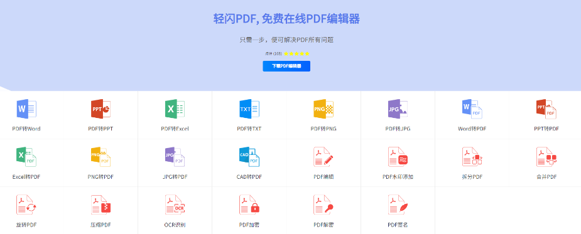Screen dimensions: 581x234
Task: Select the OCR识别 icon
Action: 175,205
